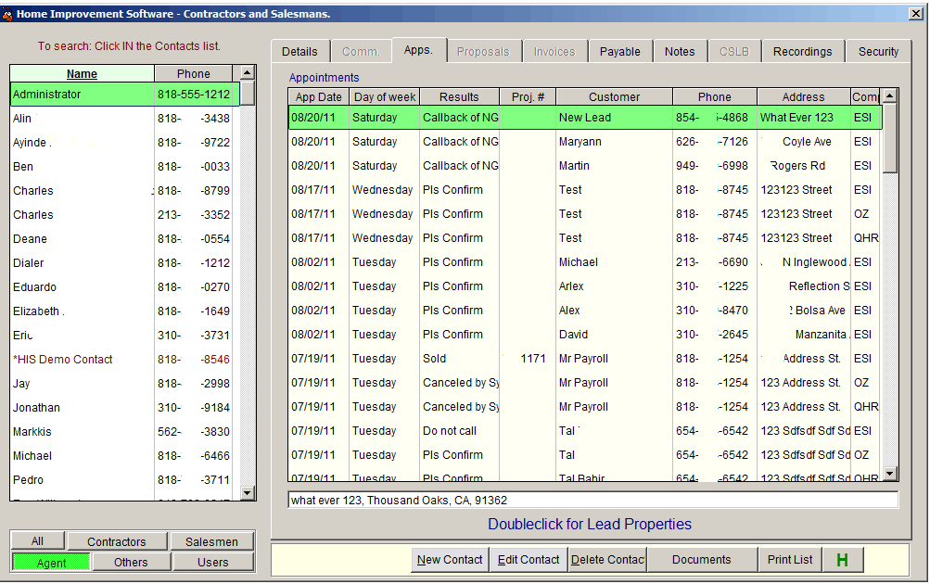Close the Home Improvement Software window

(916, 14)
